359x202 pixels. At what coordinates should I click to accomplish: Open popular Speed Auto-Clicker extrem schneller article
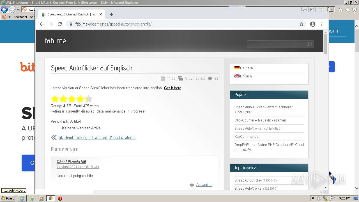pos(264,109)
